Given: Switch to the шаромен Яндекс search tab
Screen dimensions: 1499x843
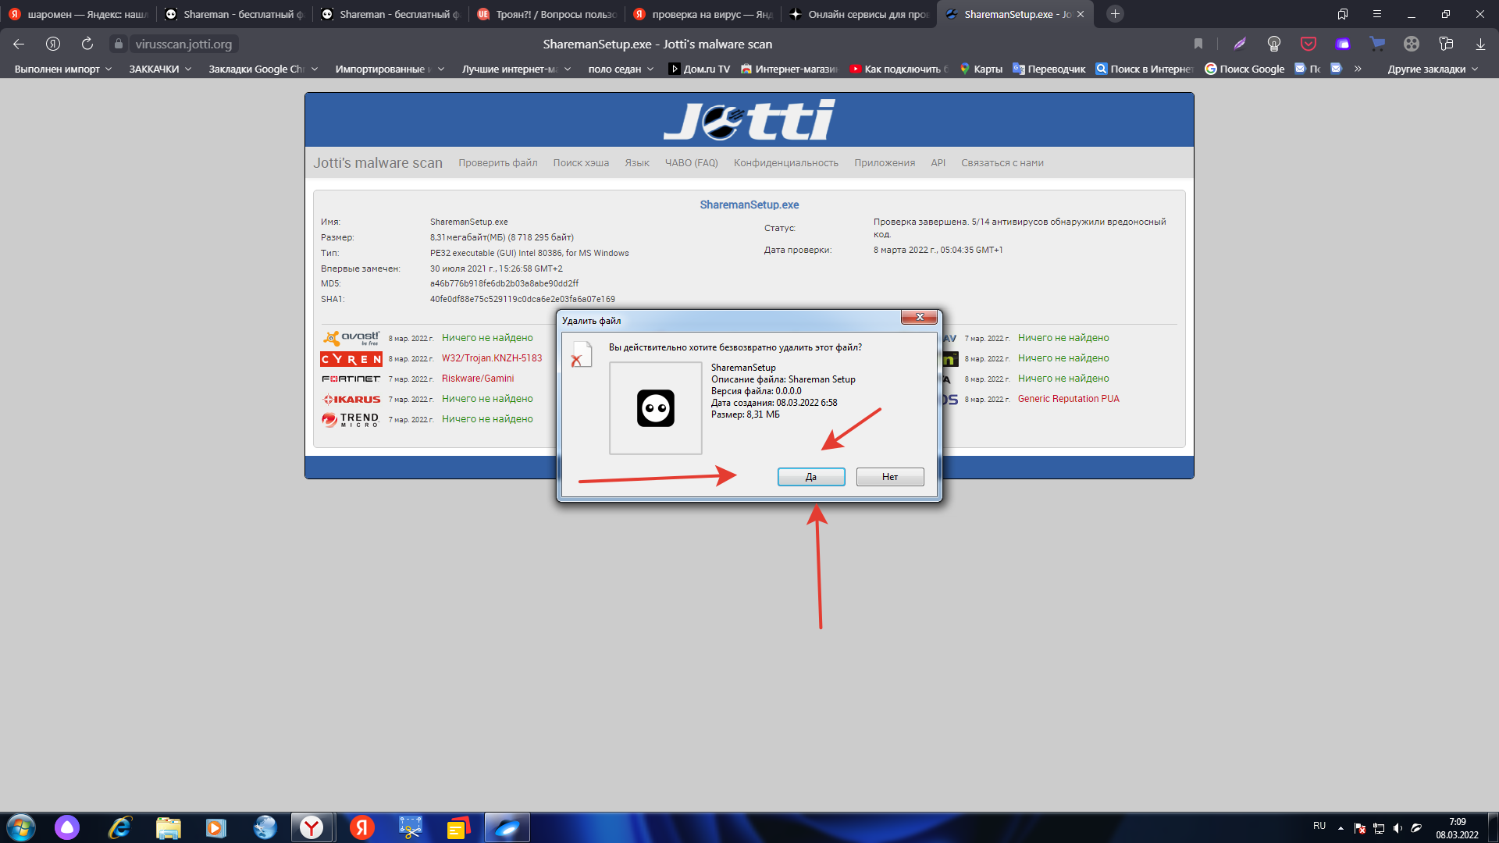Looking at the screenshot, I should pos(78,14).
